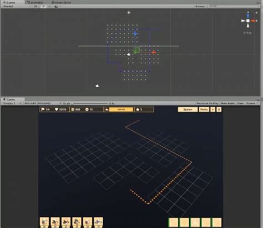Image resolution: width=263 pixels, height=228 pixels.
Task: Open the Shaded draw mode dropdown
Action: [x=17, y=6]
